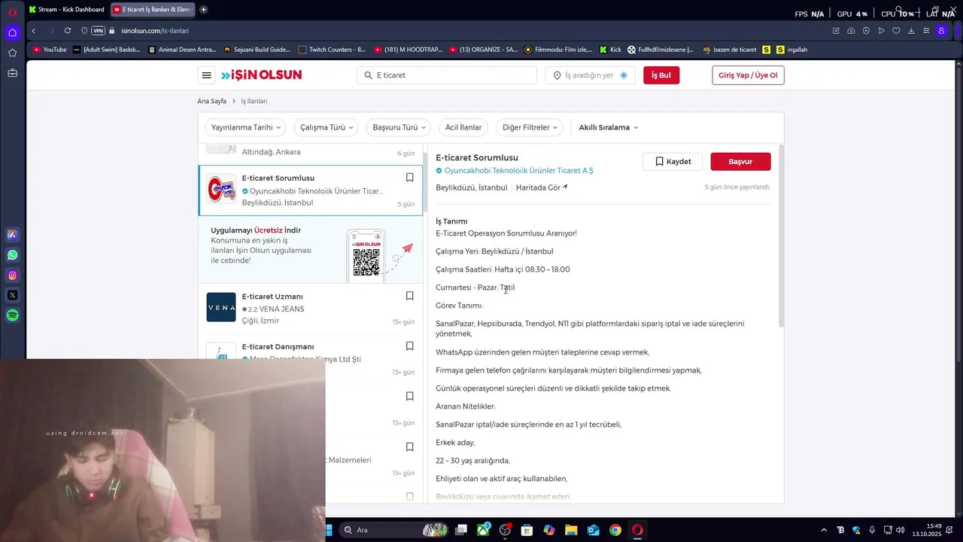Image resolution: width=963 pixels, height=542 pixels.
Task: Open Google Chrome from taskbar
Action: pyautogui.click(x=615, y=530)
